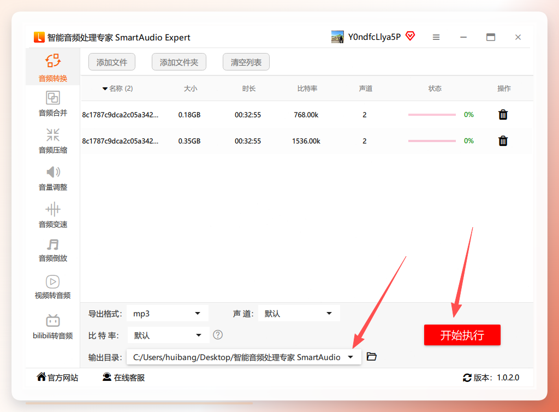The width and height of the screenshot is (559, 412).
Task: Click 清空列表 to clear the list
Action: (x=246, y=62)
